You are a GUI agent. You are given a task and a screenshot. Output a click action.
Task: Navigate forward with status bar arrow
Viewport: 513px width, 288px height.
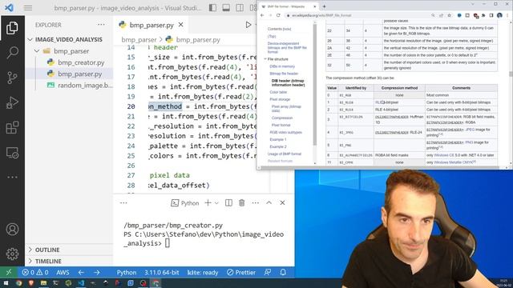[x=96, y=272]
